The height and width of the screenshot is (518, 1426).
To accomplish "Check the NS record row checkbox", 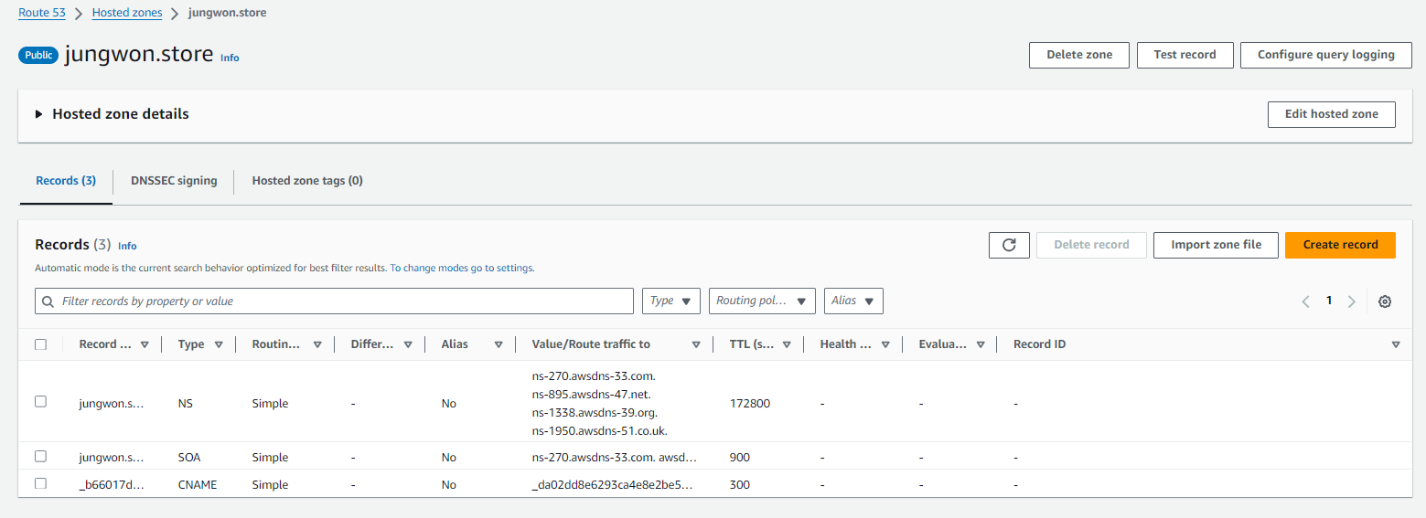I will click(x=40, y=401).
